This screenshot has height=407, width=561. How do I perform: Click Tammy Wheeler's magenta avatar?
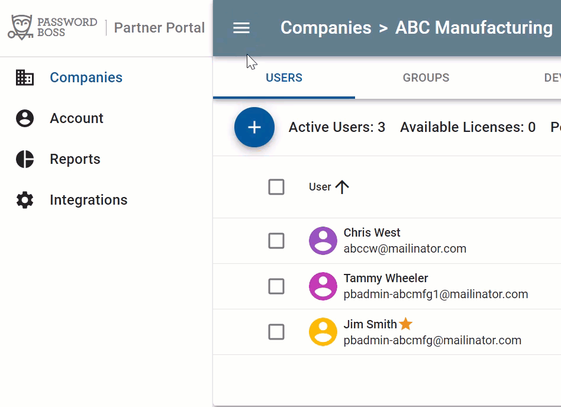pyautogui.click(x=323, y=286)
